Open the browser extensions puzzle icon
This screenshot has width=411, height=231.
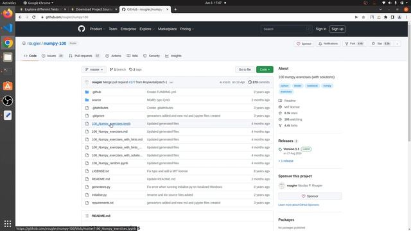coord(385,17)
